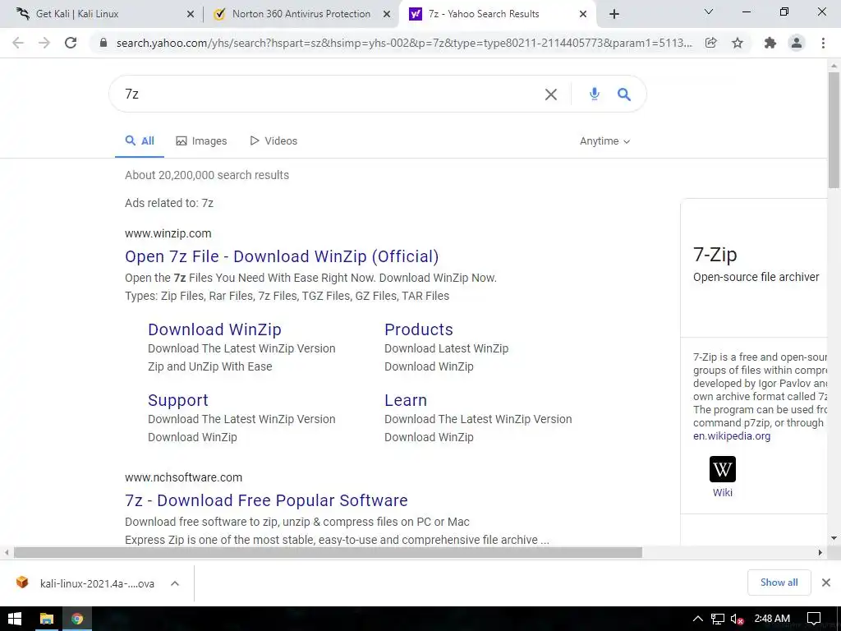Open the Learn sublink

(x=406, y=400)
